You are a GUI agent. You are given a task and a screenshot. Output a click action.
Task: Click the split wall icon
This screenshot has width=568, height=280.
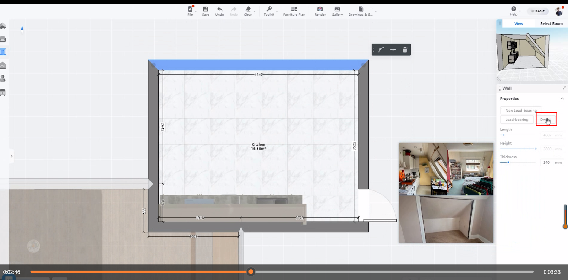point(393,50)
